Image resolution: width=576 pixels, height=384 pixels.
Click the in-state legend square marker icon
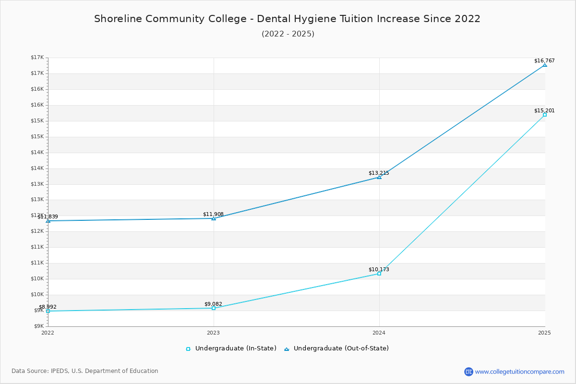(188, 349)
